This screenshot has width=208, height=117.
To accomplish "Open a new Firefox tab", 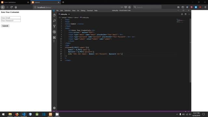I will point(63,2).
